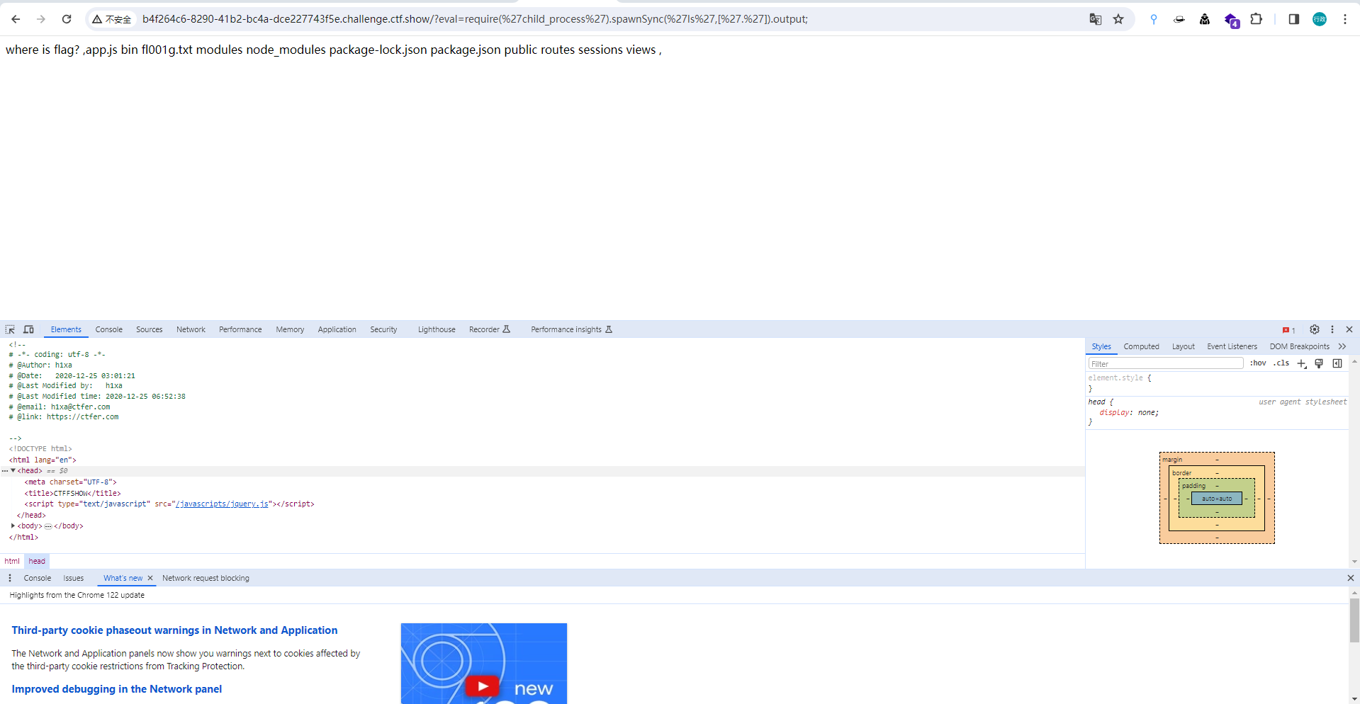1360x704 pixels.
Task: Open DevTools settings gear
Action: pyautogui.click(x=1315, y=329)
